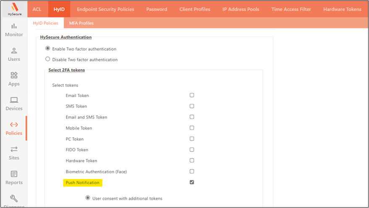Open the Reports sidebar icon
This screenshot has width=369, height=208.
pos(14,174)
